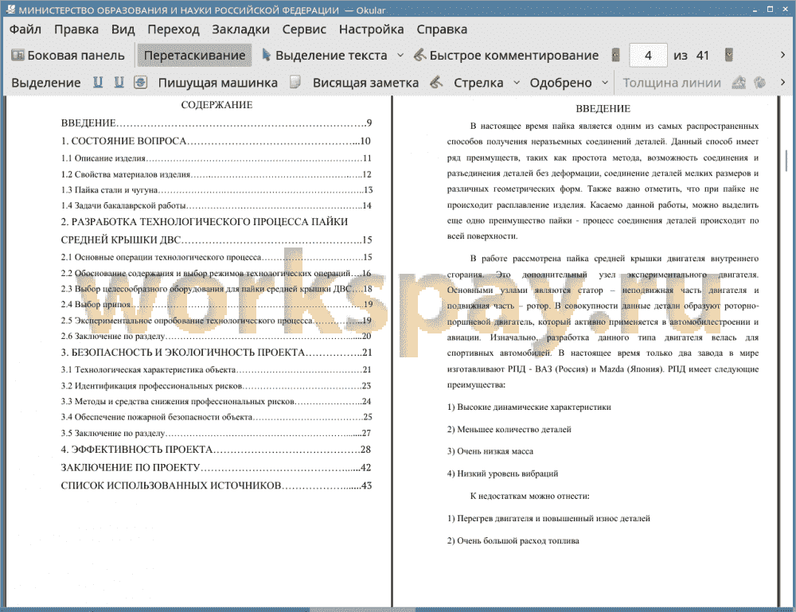
Task: Click contents line '1.4 Задачи бакалаврской работы'
Action: (x=217, y=205)
